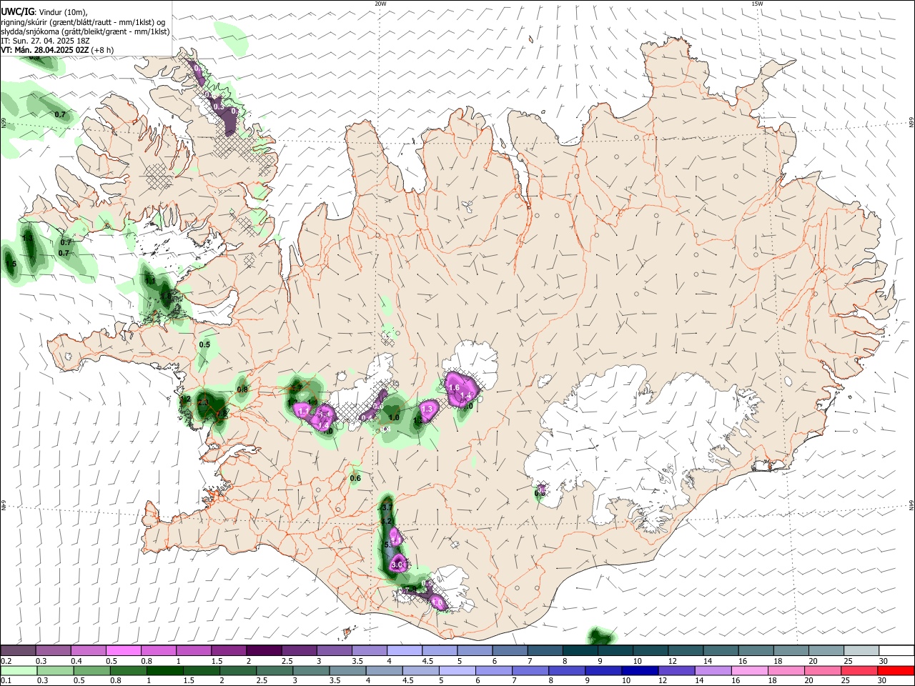The height and width of the screenshot is (686, 915).
Task: Click the '4.2' precipitation value on the map
Action: [387, 521]
